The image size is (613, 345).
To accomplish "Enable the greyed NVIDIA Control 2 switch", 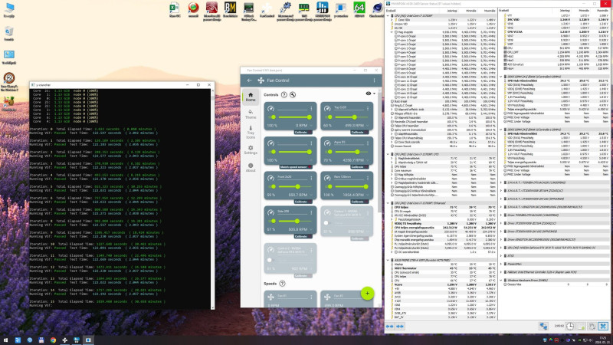I will (x=270, y=260).
